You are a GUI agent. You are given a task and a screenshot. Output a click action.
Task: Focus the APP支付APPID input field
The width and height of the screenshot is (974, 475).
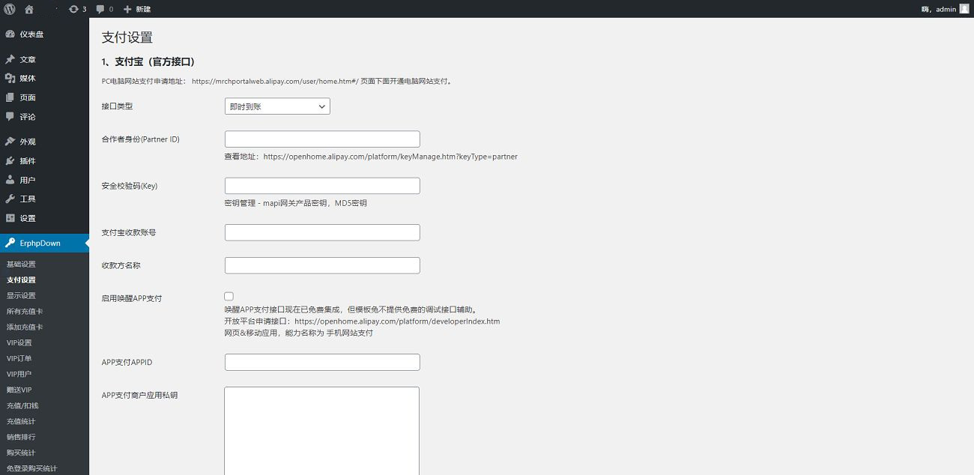[322, 363]
